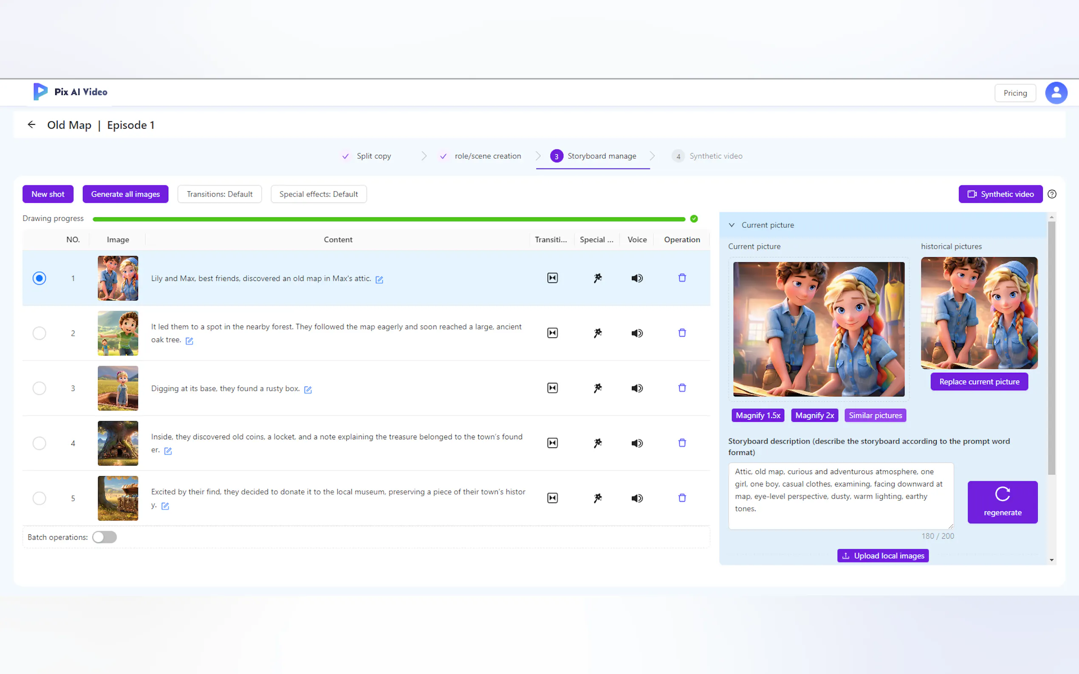Enable the Batch operations toggle

tap(105, 537)
